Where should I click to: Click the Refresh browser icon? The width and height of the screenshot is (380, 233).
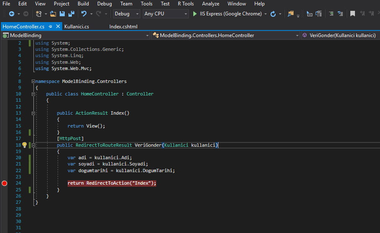273,14
